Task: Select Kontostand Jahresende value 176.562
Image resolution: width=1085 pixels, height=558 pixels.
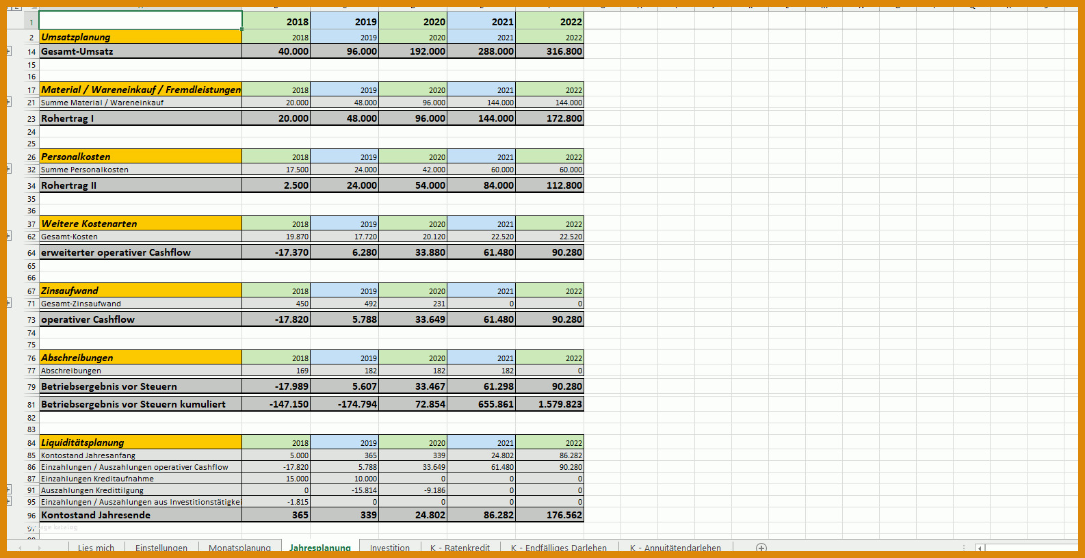Action: (550, 515)
